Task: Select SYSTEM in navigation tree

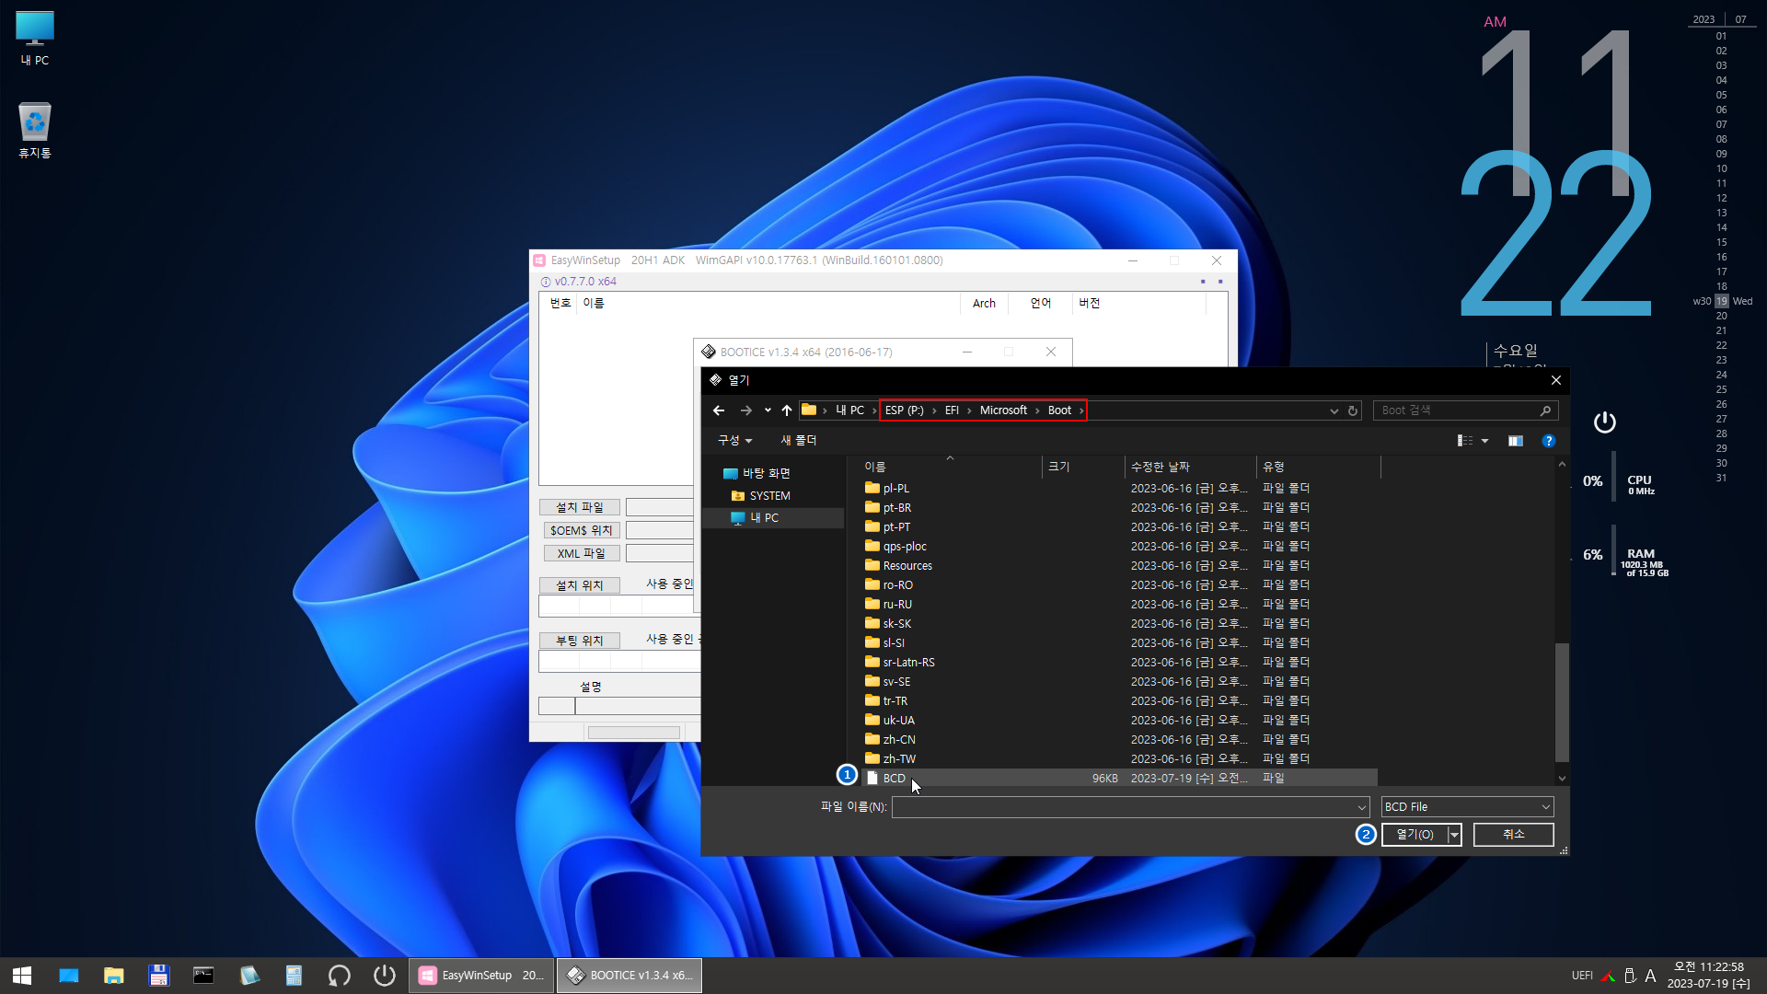Action: point(769,496)
